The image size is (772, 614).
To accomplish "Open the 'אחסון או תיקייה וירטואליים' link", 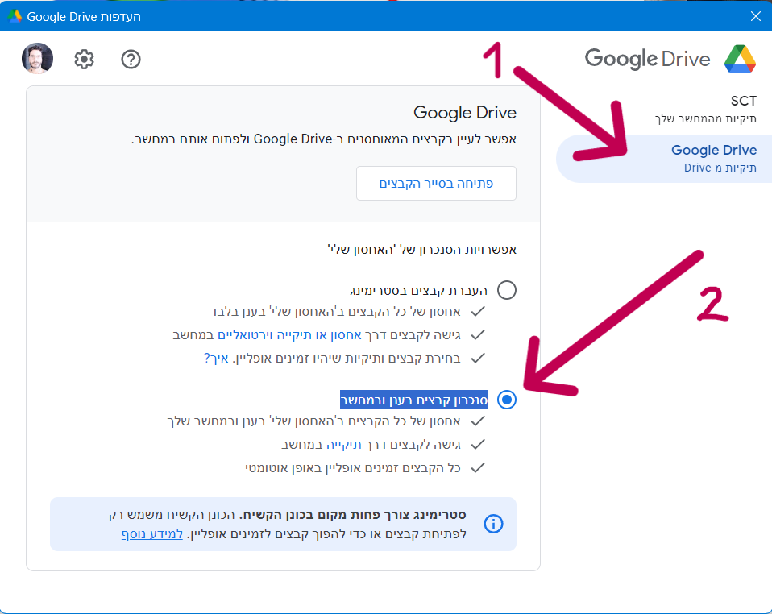I will click(x=289, y=335).
